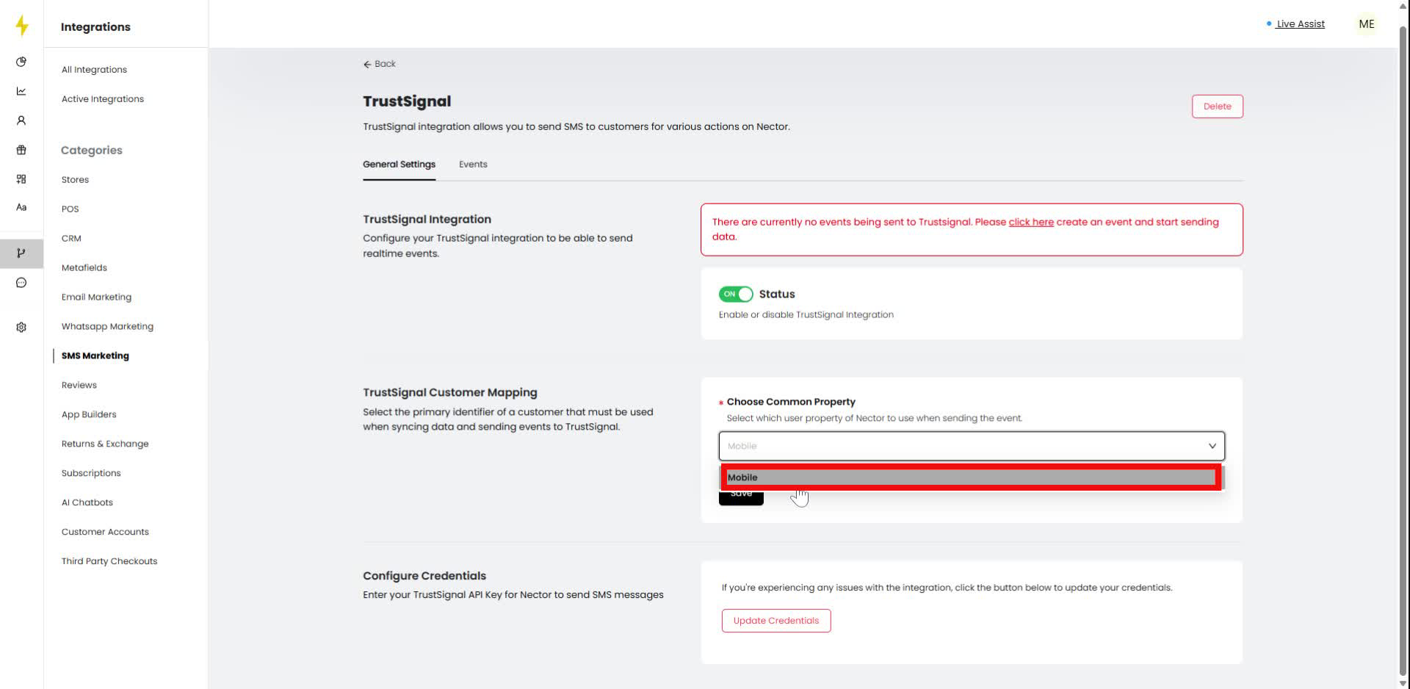Open the SMS Marketing category
Image resolution: width=1410 pixels, height=689 pixels.
(x=95, y=356)
